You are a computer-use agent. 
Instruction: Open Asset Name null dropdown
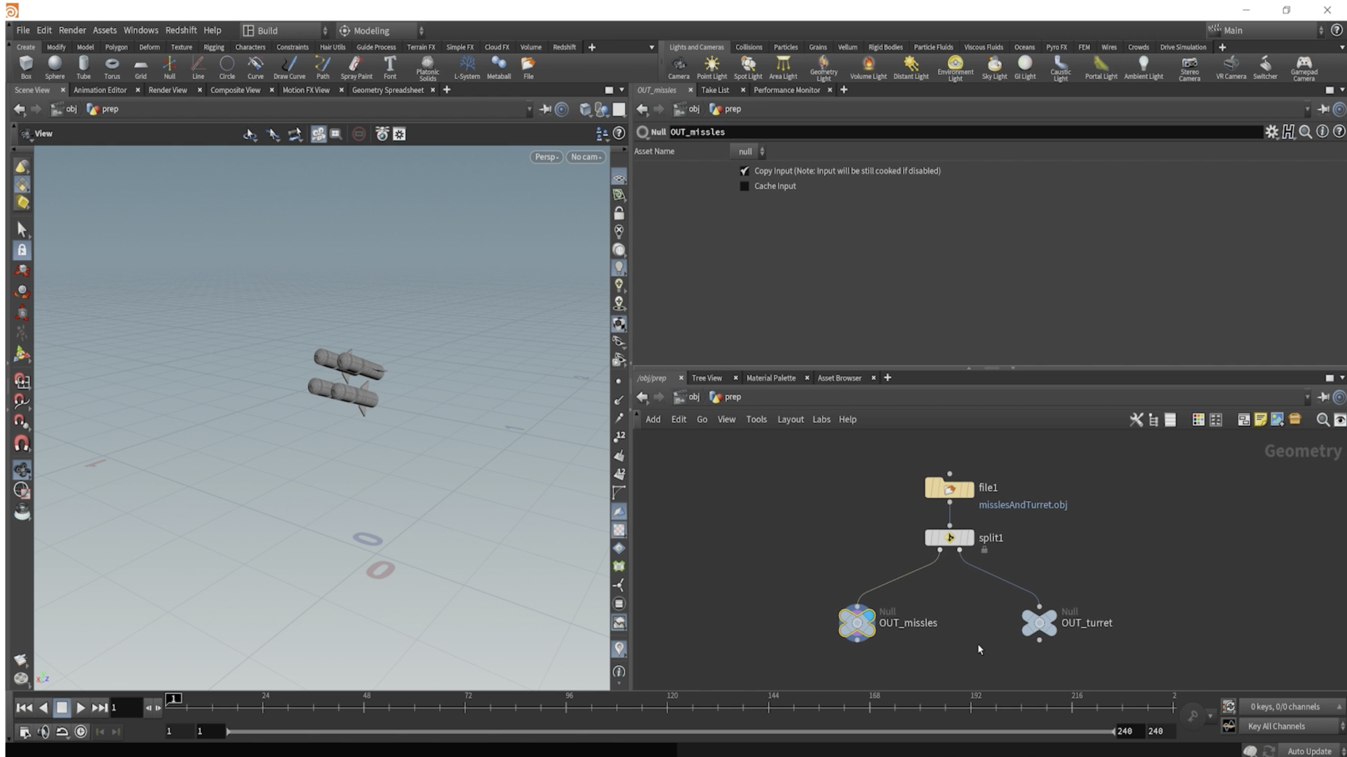click(749, 151)
